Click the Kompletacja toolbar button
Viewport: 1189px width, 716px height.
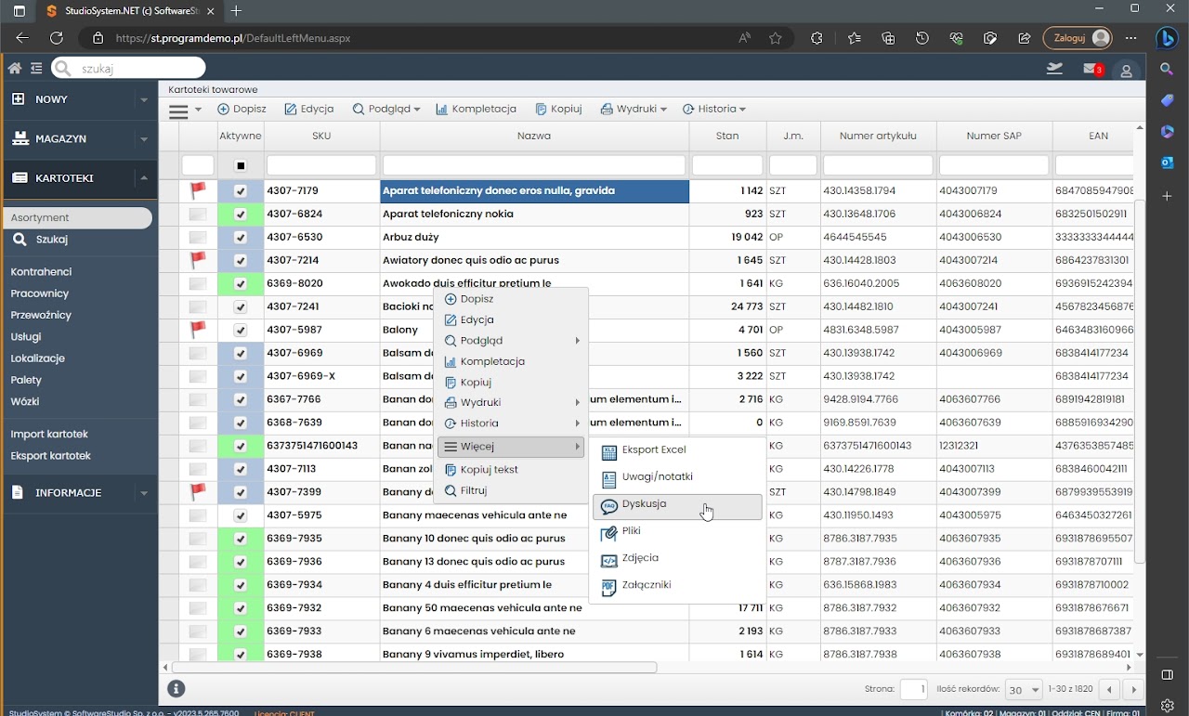click(476, 110)
